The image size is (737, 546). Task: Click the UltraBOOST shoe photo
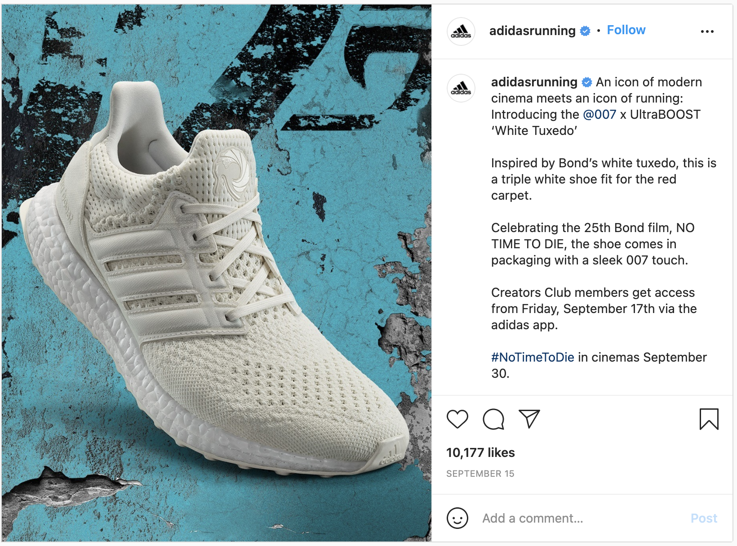tap(216, 273)
